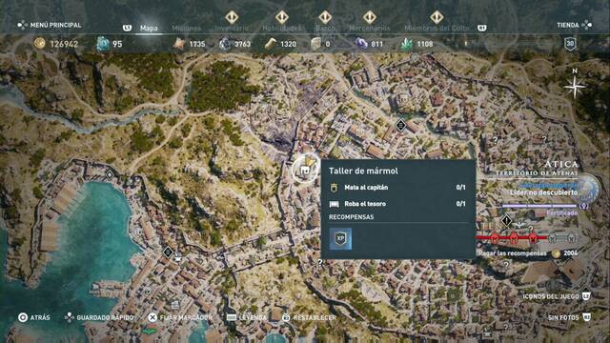The width and height of the screenshot is (610, 343).
Task: Click the level 38 shield badge
Action: point(570,44)
